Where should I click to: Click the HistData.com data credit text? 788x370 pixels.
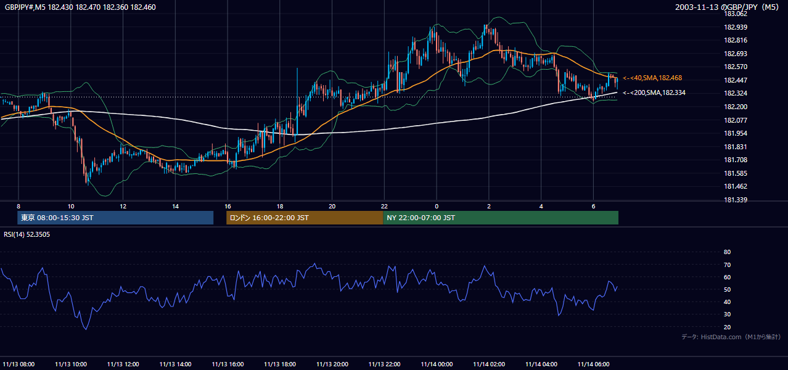click(731, 337)
